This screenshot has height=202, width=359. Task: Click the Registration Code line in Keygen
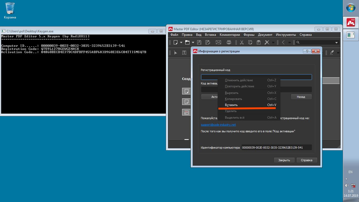pyautogui.click(x=40, y=49)
